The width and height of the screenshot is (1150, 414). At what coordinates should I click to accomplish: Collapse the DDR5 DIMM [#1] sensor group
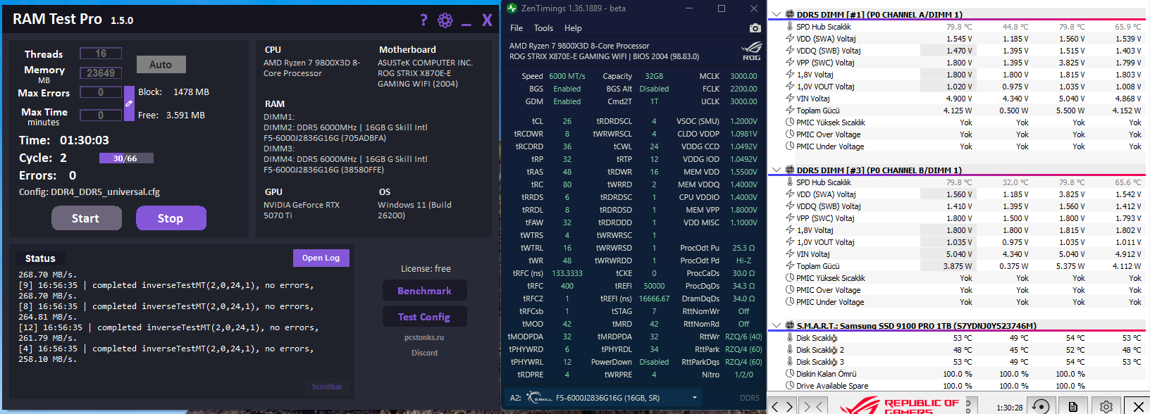point(777,14)
